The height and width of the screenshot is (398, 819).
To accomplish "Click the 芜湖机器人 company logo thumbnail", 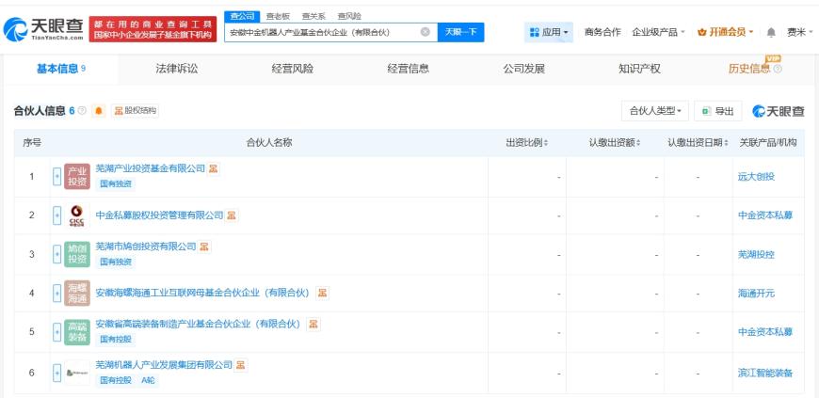I will click(x=77, y=373).
